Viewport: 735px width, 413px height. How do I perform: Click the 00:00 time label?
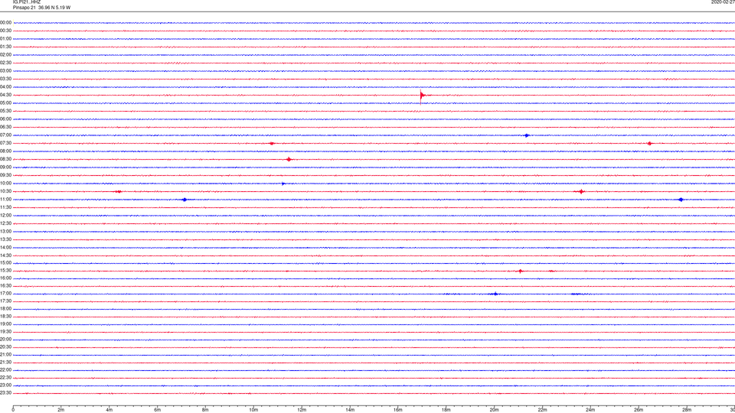tap(5, 22)
